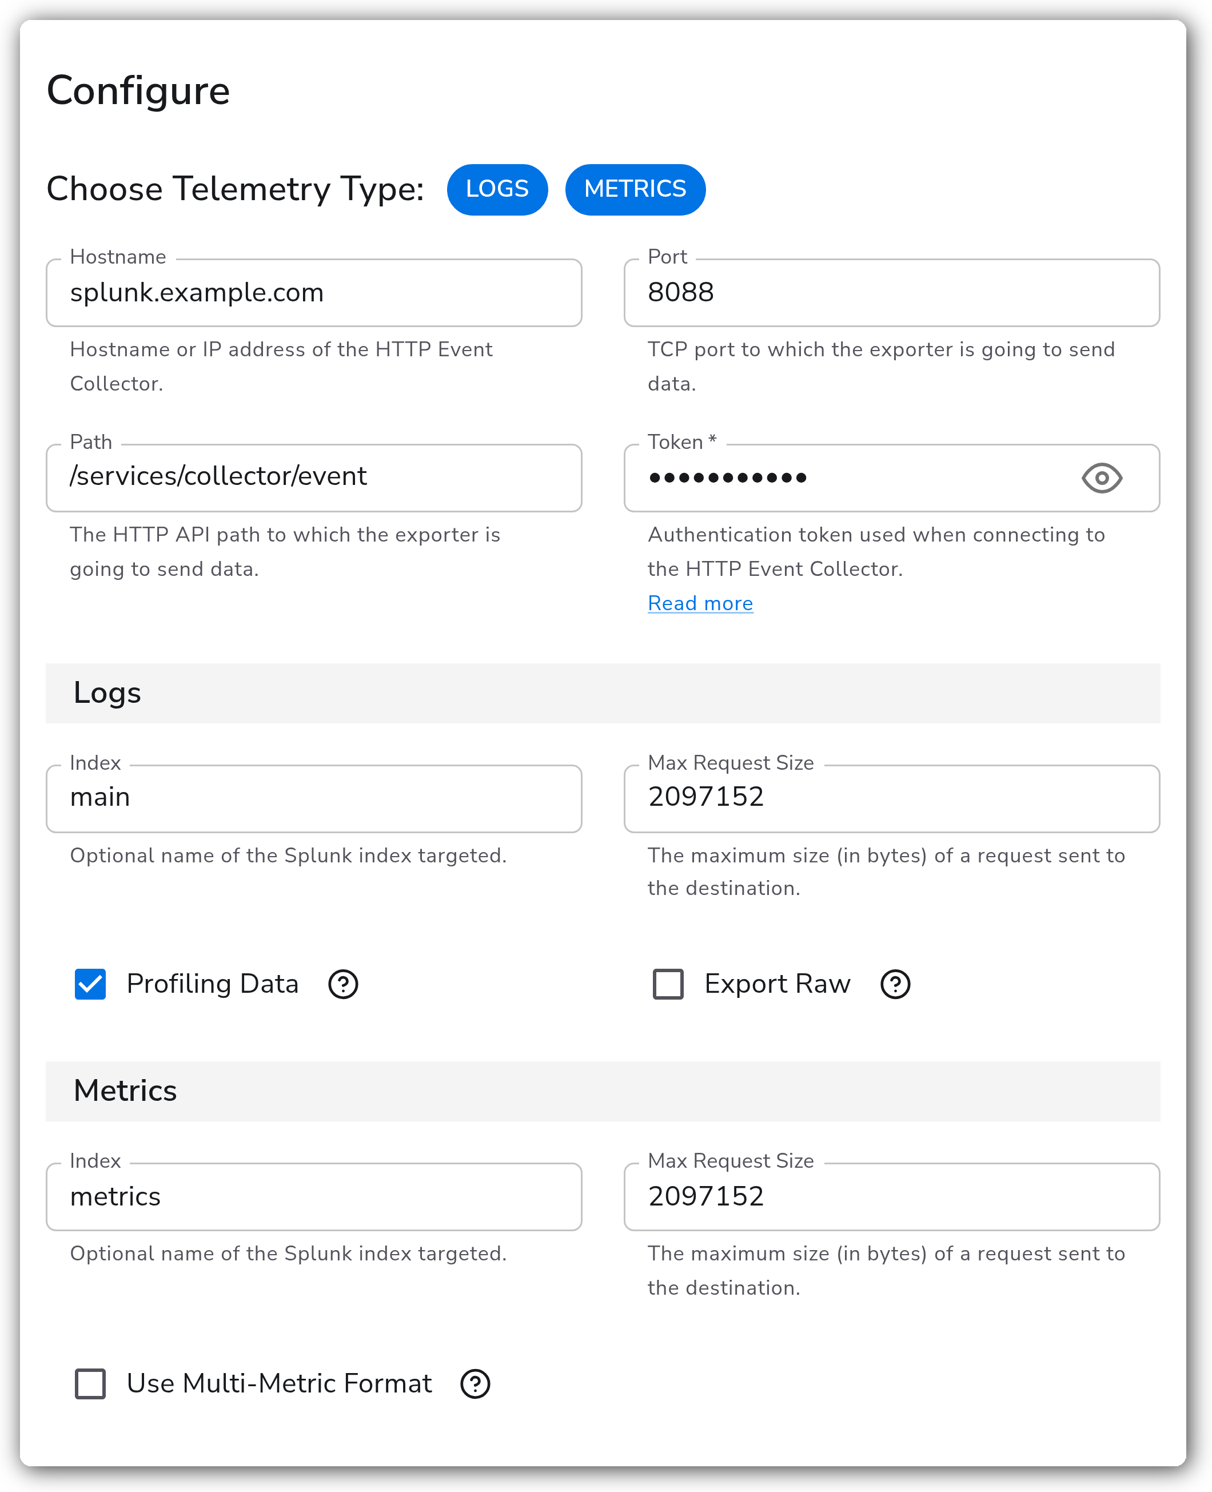Screen dimensions: 1212x1492
Task: Enable the Use Multi-Metric Format checkbox
Action: [90, 1383]
